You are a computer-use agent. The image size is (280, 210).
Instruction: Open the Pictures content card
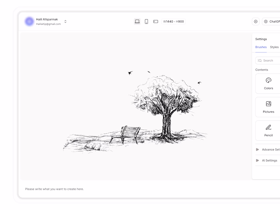[x=268, y=107]
